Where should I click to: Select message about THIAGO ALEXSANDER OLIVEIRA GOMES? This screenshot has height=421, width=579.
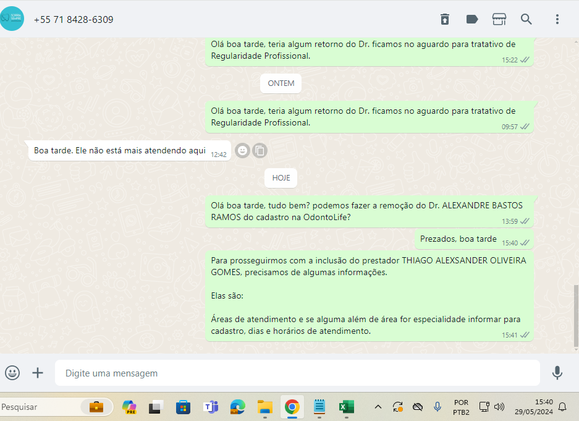click(x=370, y=296)
